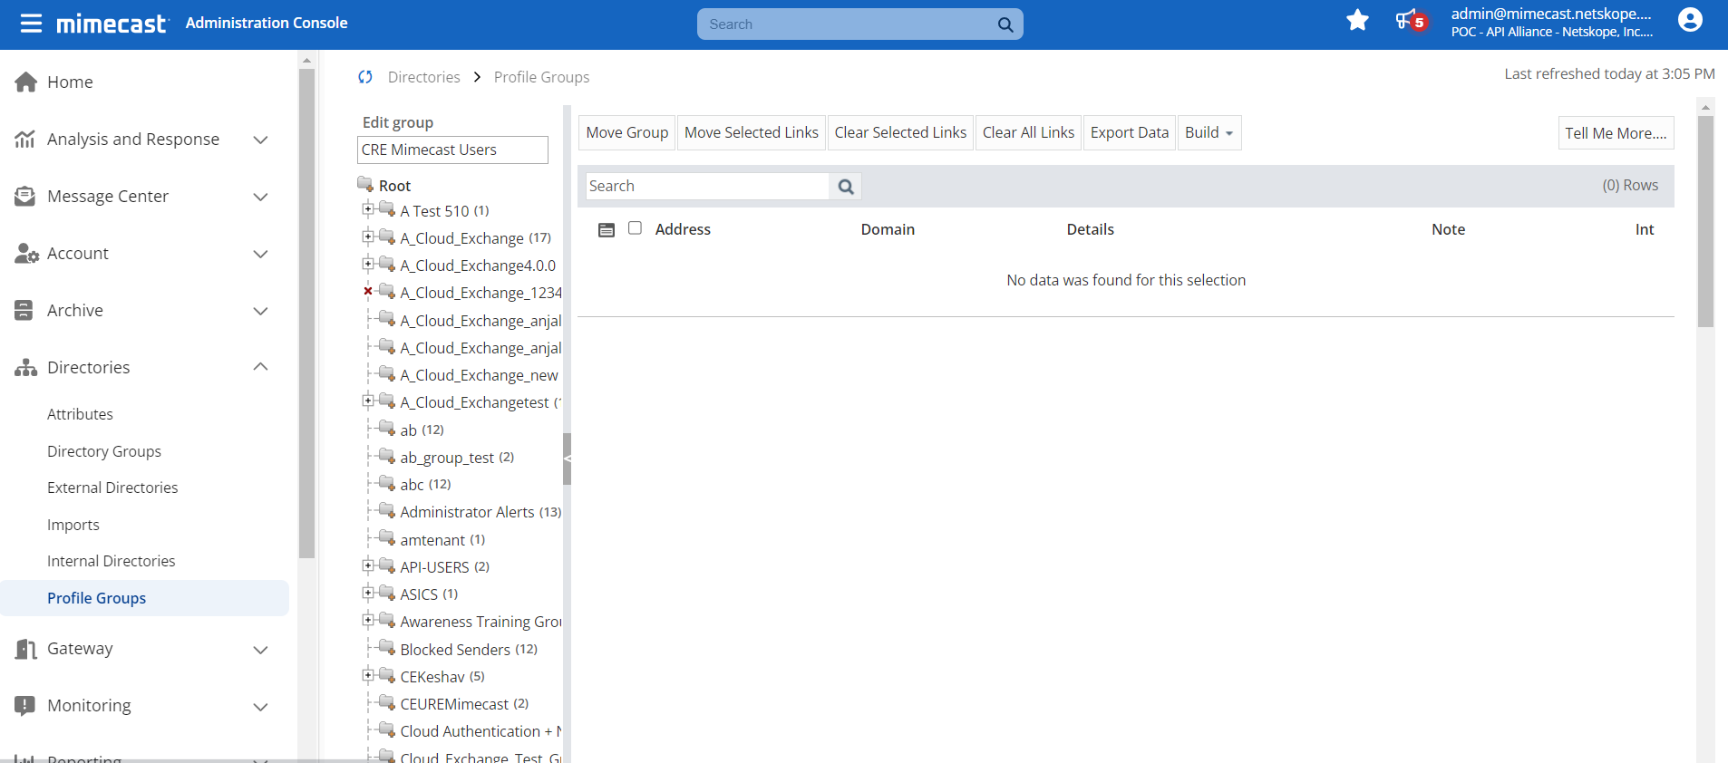
Task: Click the main content vertical scrollbar
Action: click(x=1705, y=221)
